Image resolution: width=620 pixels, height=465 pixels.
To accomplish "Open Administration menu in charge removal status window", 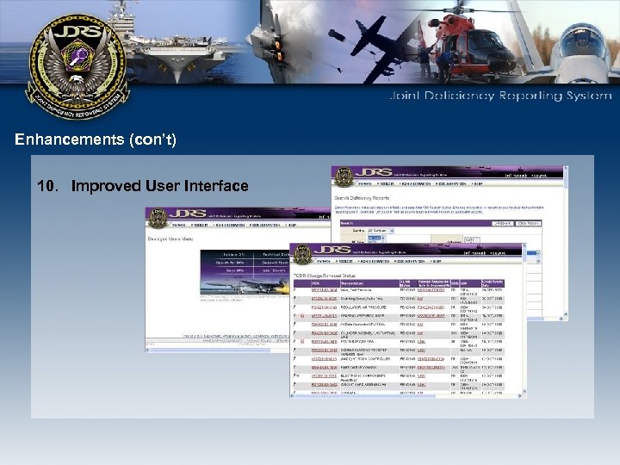I will 375,262.
